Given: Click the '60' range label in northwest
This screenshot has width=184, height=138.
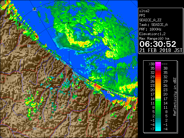Looking at the screenshot, I should click(x=34, y=9).
